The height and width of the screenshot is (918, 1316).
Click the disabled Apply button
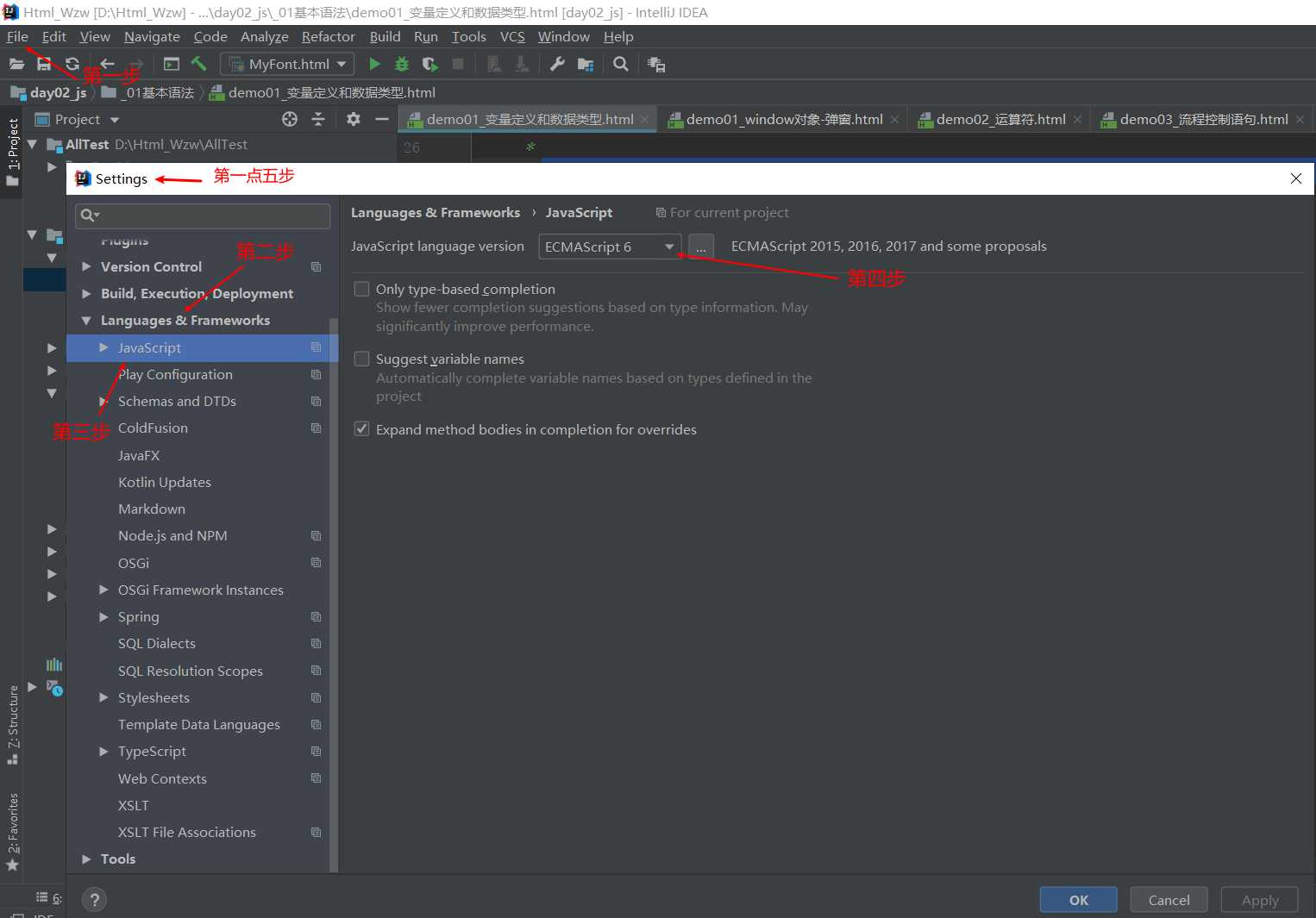pos(1260,900)
